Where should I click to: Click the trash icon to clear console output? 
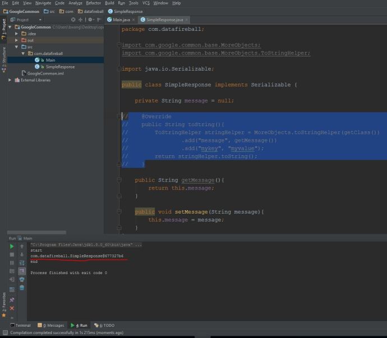tap(22, 288)
